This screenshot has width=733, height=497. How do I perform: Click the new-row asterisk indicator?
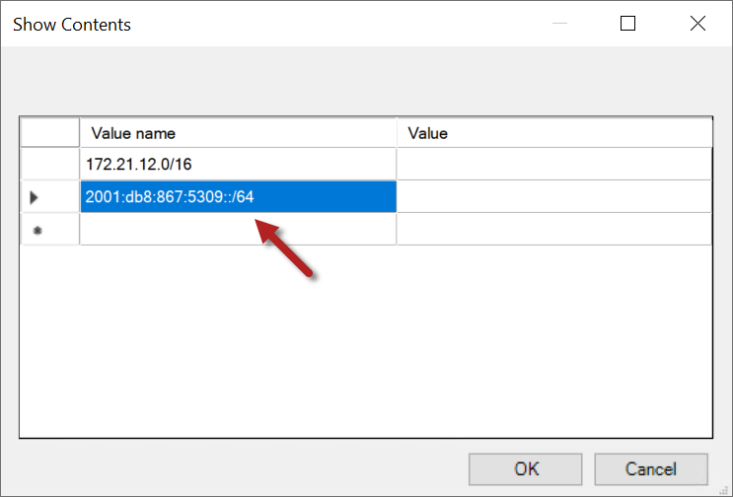click(37, 229)
